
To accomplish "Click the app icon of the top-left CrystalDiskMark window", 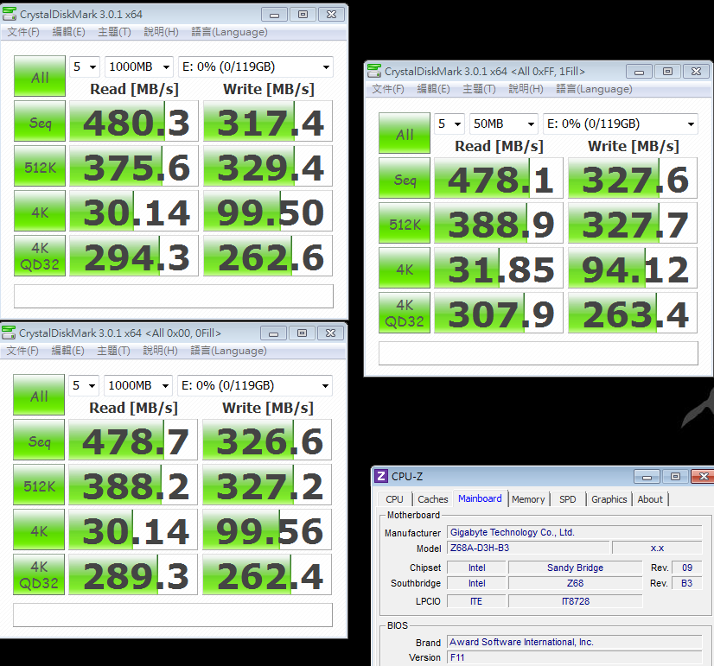I will (x=10, y=14).
